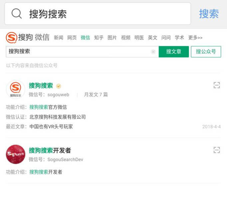
Task: Switch to the 英文 tab
Action: [x=152, y=38]
